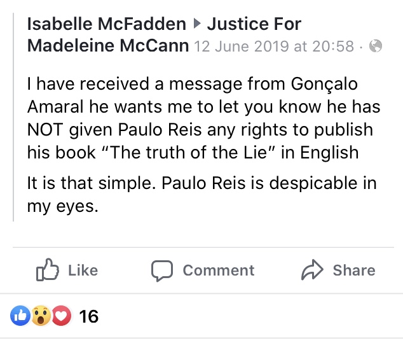
Task: Open the 12 June 2019 timestamp link
Action: (x=273, y=46)
